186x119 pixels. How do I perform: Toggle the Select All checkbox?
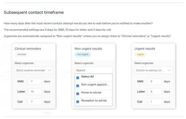pos(78,78)
